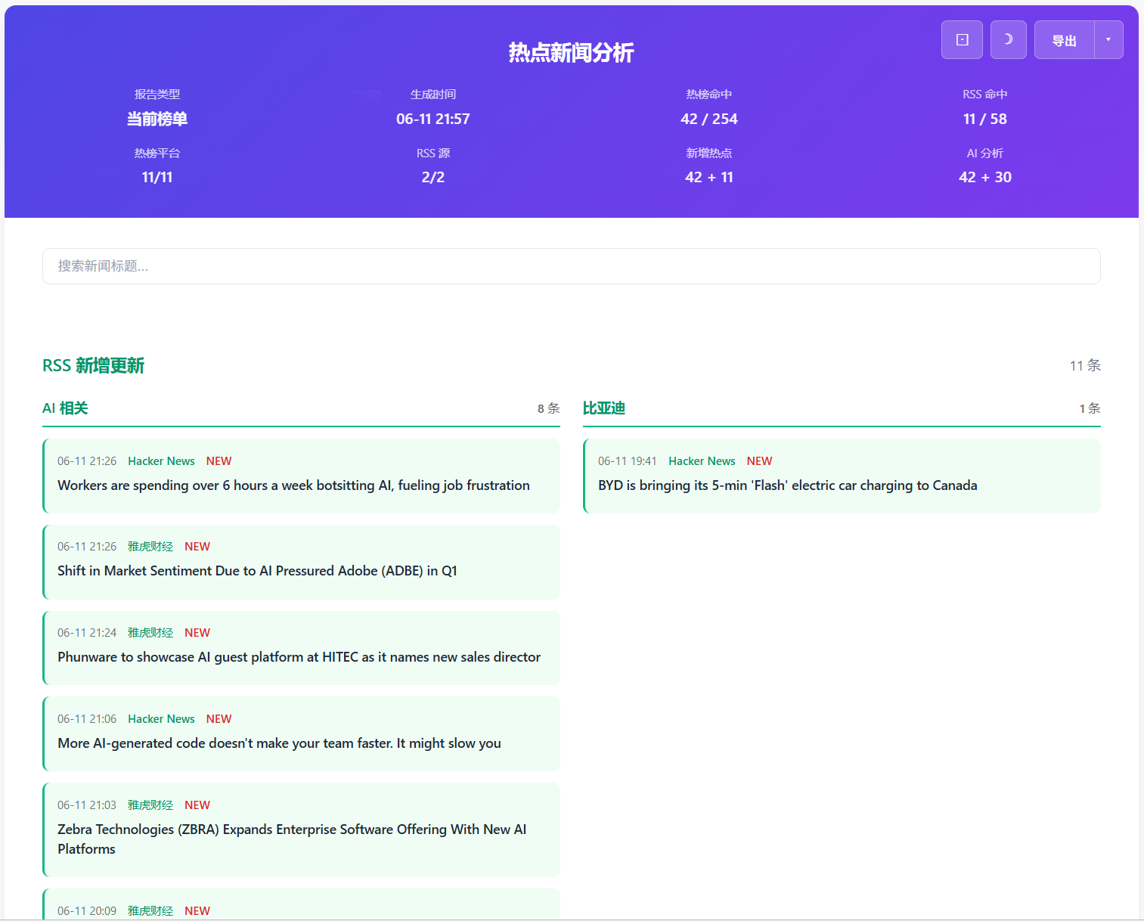Click the 8 条 count beside AI 相关
Screen dimensions: 1144x921
549,408
